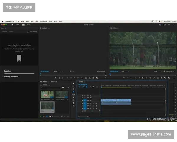177x142 pixels.
Task: Open the Premiere Pro app menu
Action: pyautogui.click(x=10, y=21)
